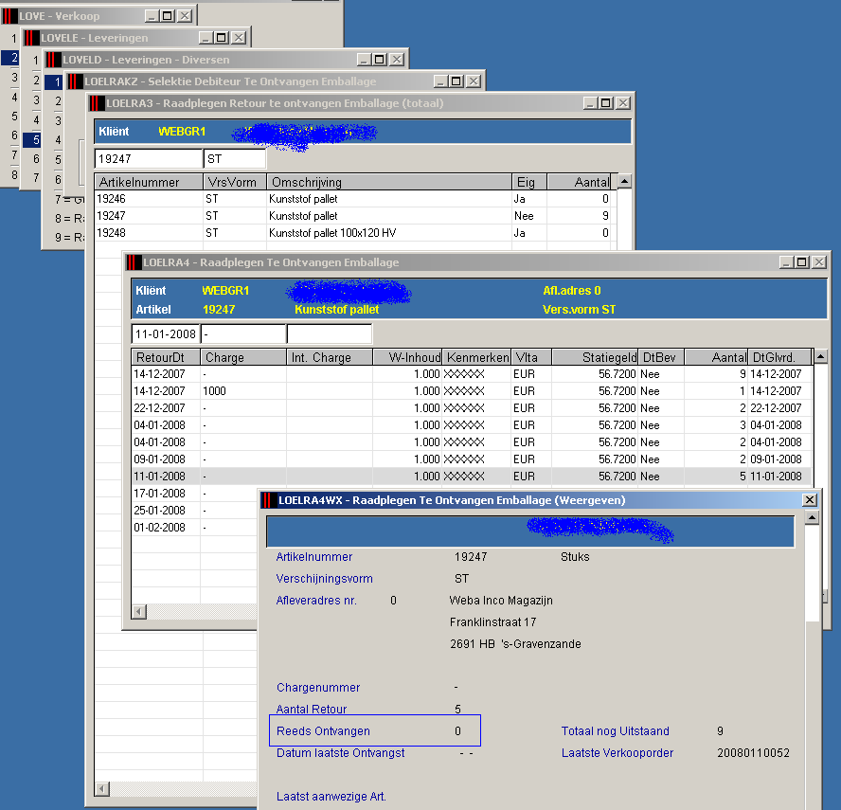Click the left arrow of the LOELRA3 horizontal scrollbar

click(102, 788)
